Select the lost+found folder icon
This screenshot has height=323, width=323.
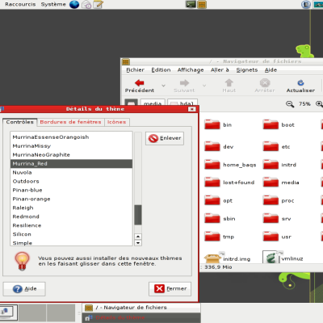(212, 182)
